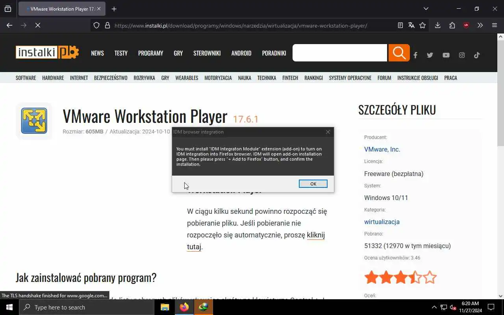Open HARDWARE category link
Viewport: 504px width, 315px height.
[x=53, y=78]
